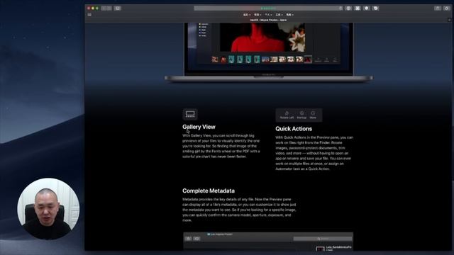454x255 pixels.
Task: Click the Safari address bar field
Action: [268, 8]
